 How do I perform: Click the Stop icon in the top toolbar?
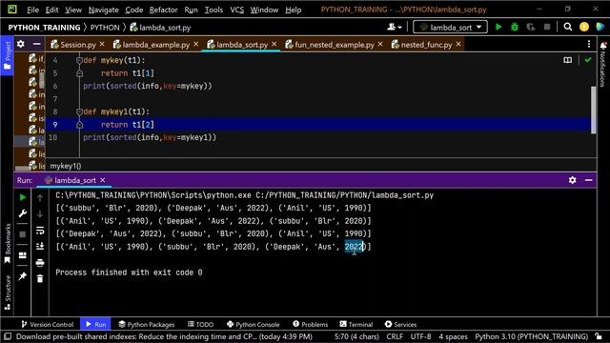point(547,27)
